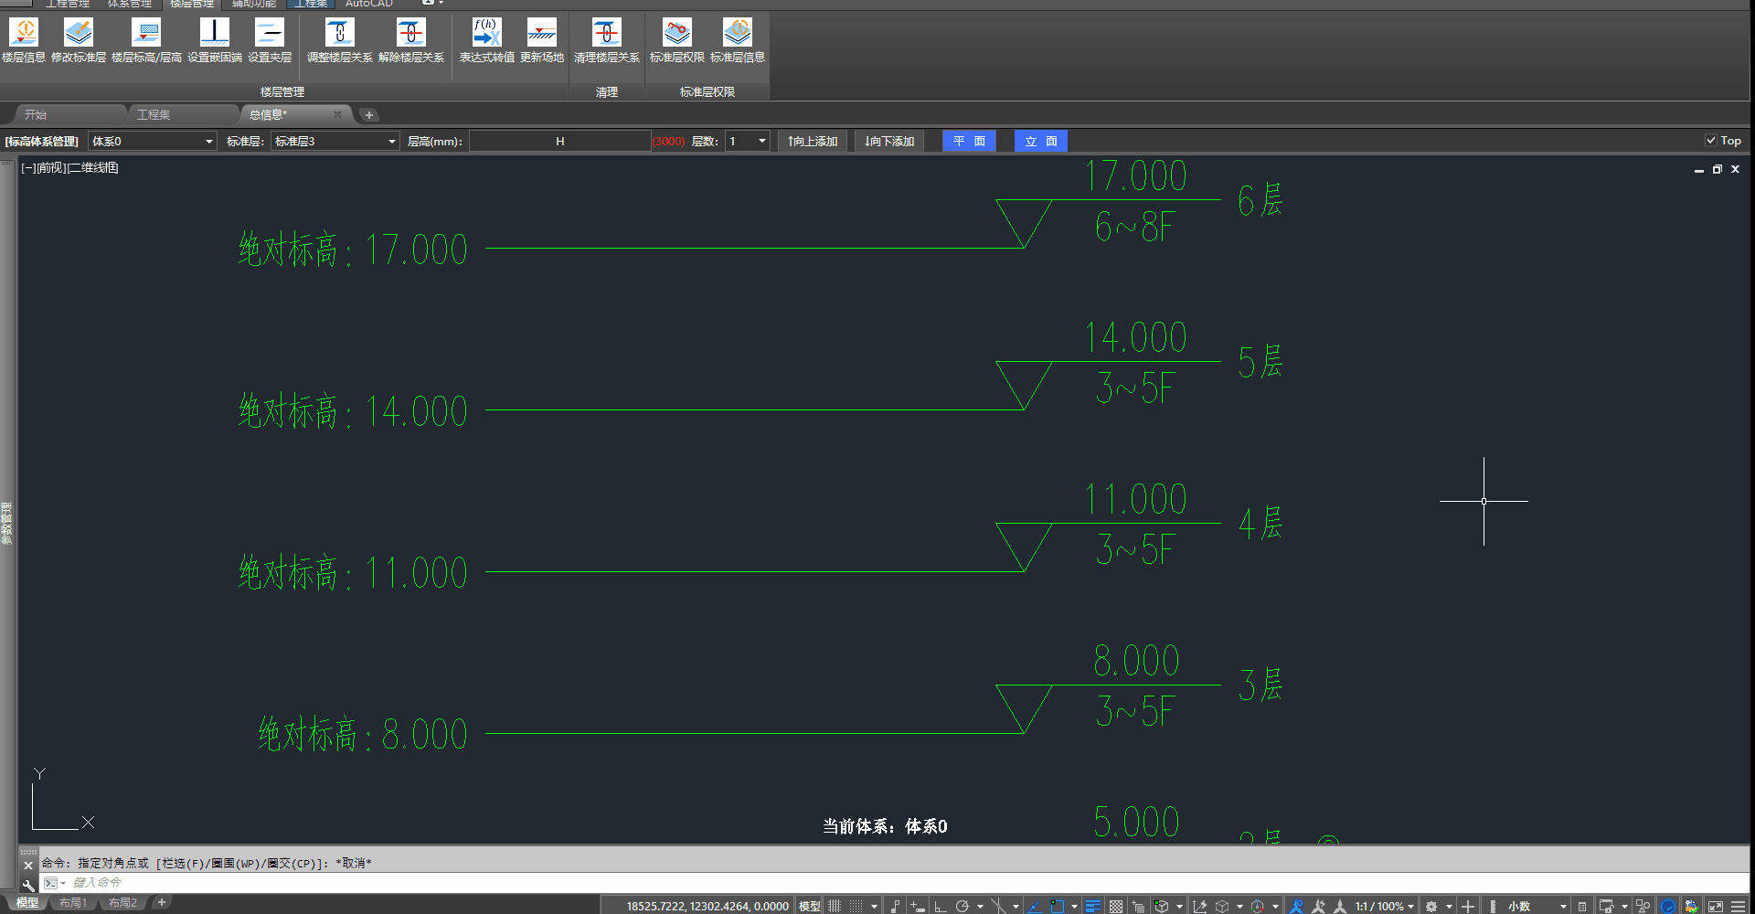Click the 层高 H input field
The height and width of the screenshot is (914, 1755).
[559, 142]
